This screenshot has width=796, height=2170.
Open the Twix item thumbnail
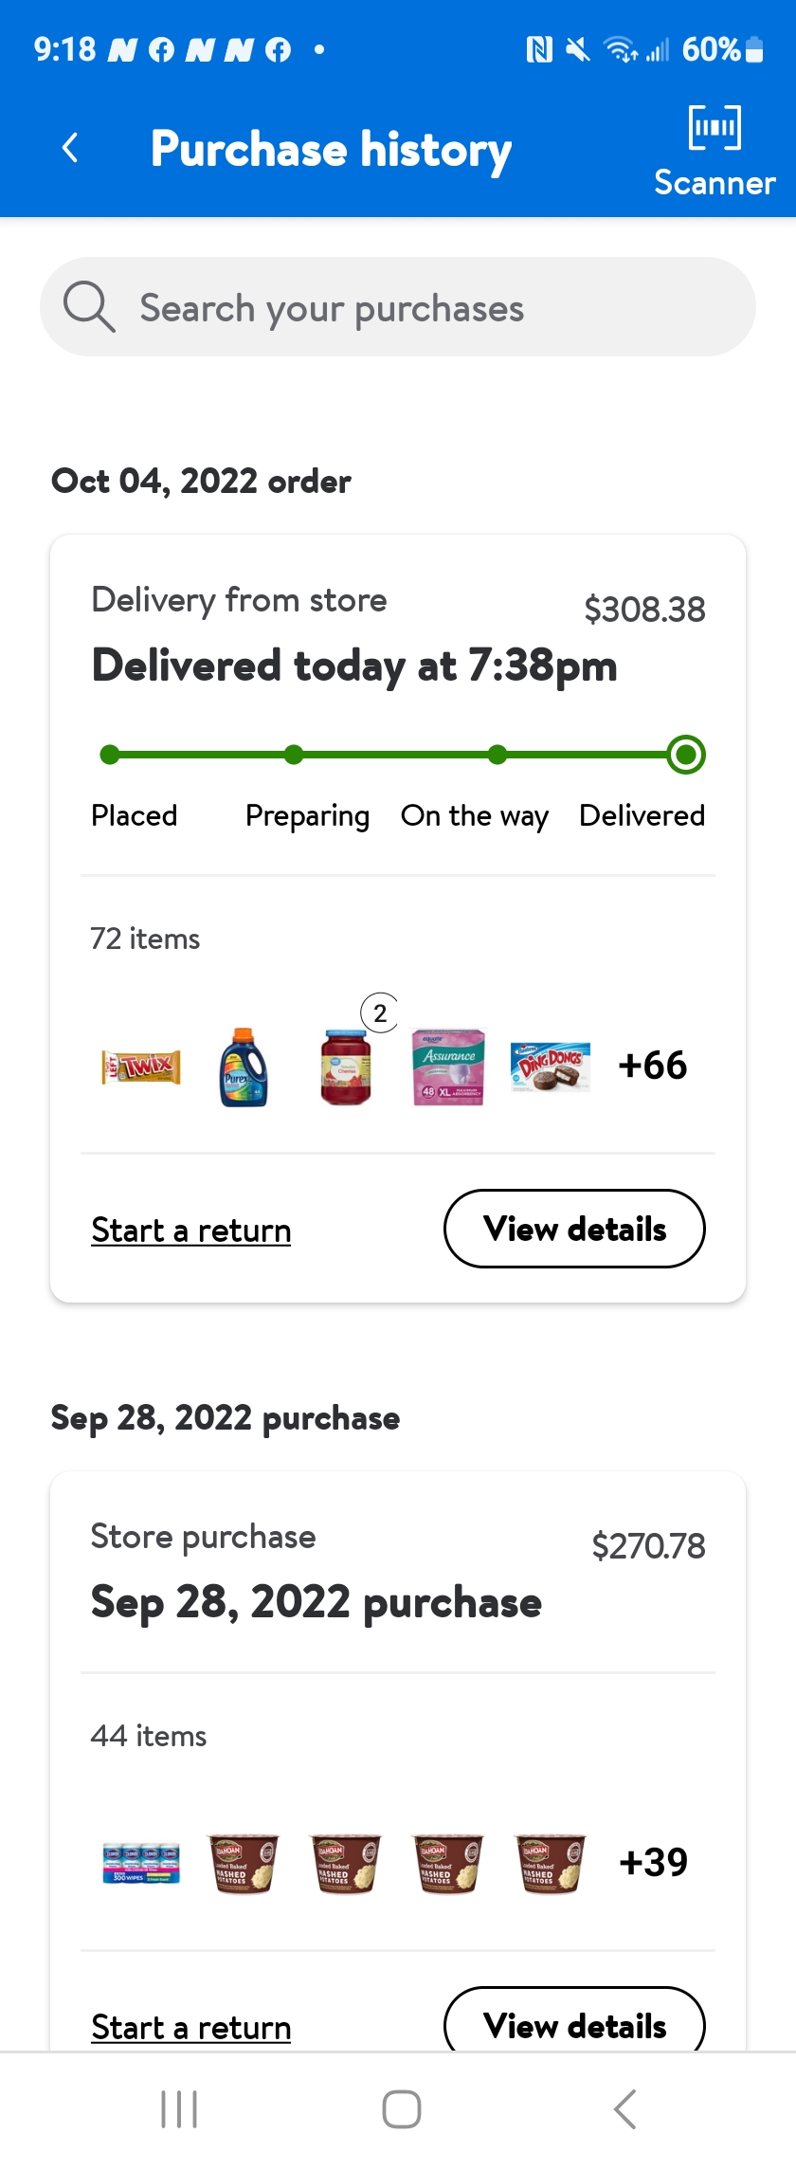point(141,1067)
